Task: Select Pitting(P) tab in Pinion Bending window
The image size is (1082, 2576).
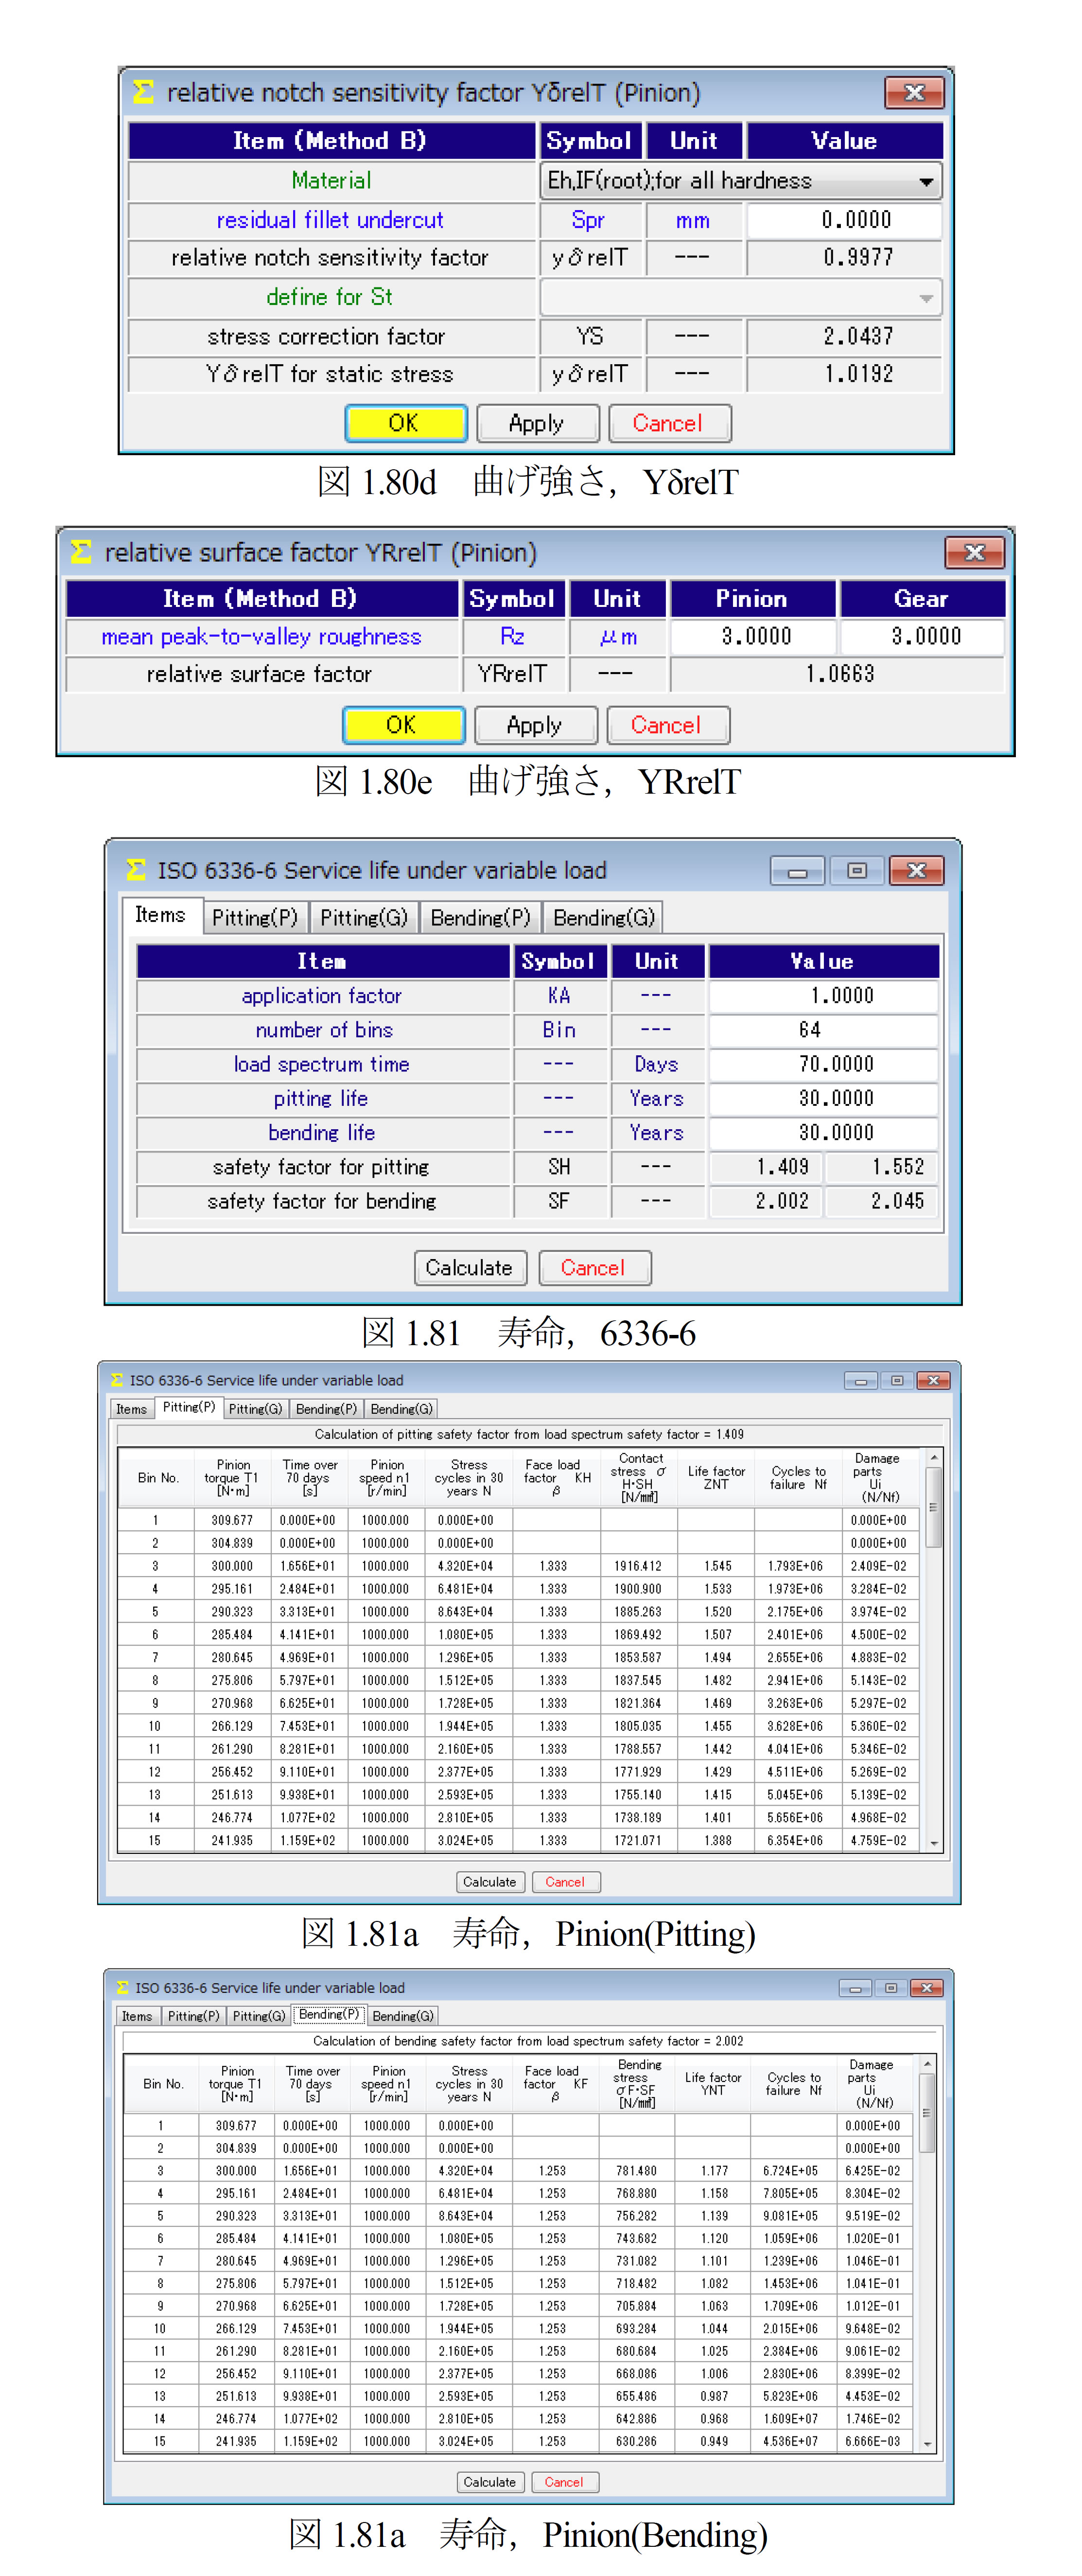Action: pos(194,2016)
